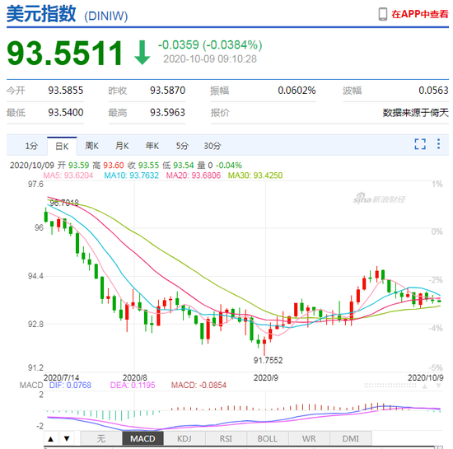Click the down triangle indicator arrow
453x449 pixels.
point(67,439)
